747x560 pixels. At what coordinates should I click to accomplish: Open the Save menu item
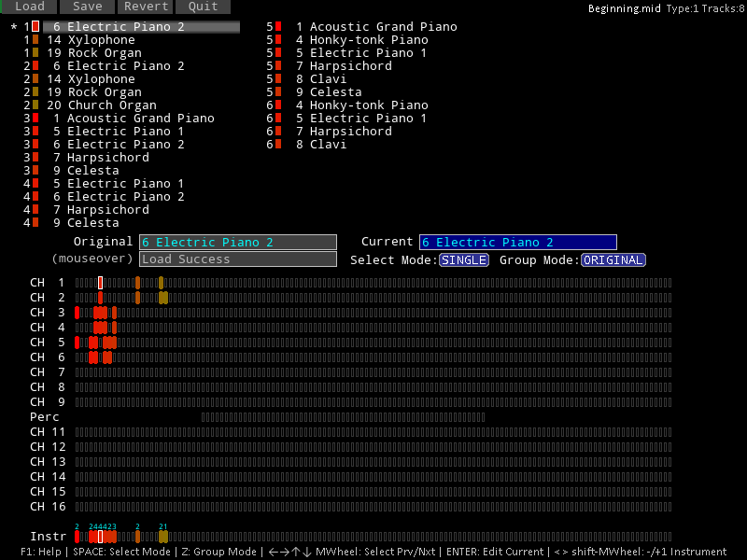[x=88, y=7]
